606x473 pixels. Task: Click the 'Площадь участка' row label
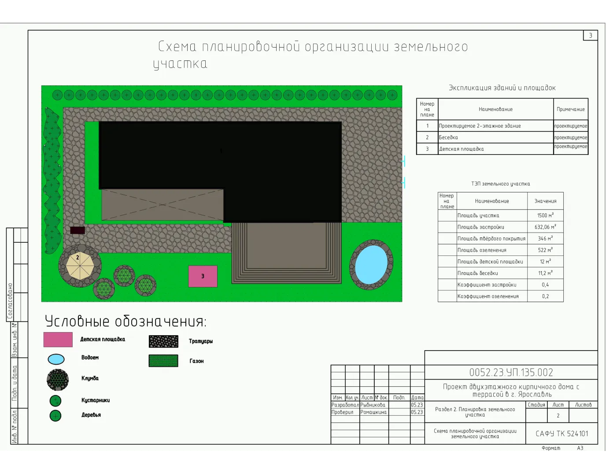(x=478, y=215)
